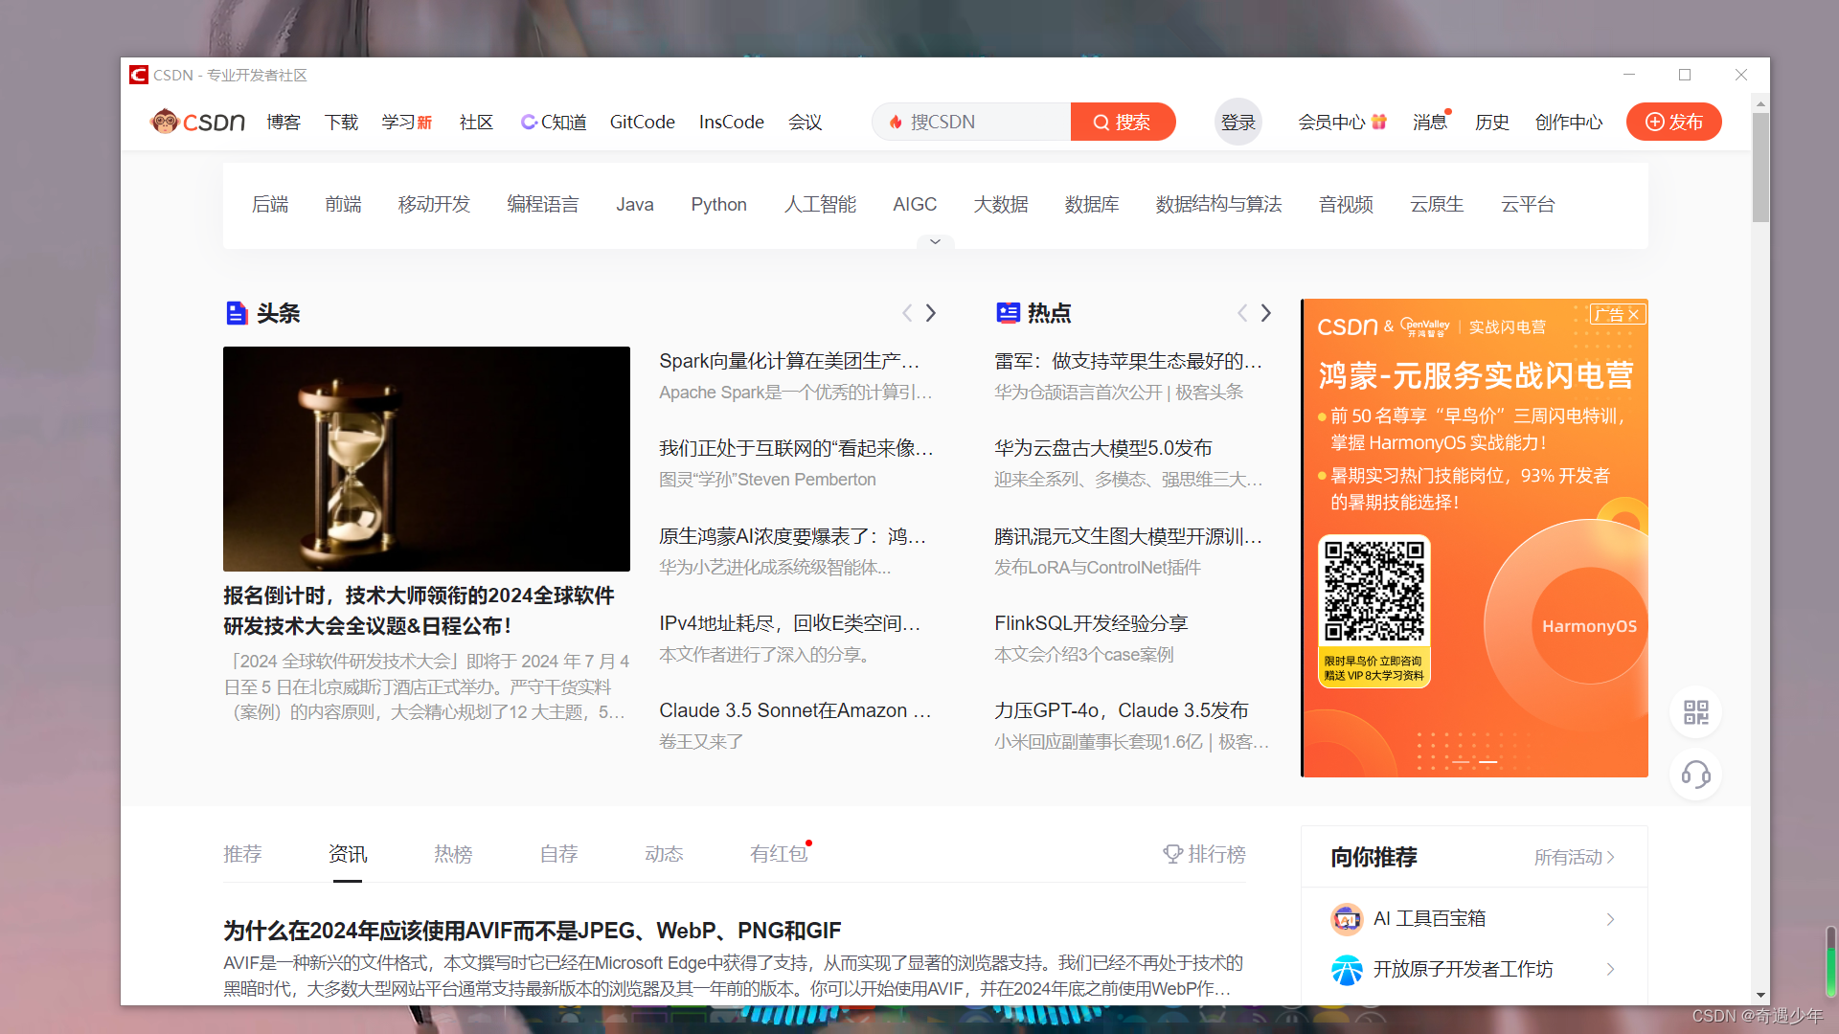Go to previous 头条 page arrow
Screen dimensions: 1839x1034
pos(906,313)
